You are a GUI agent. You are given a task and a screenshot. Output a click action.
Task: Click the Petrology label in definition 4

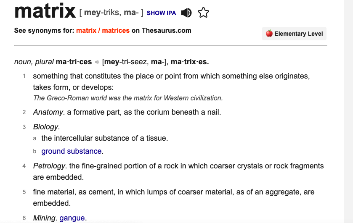[x=49, y=166]
